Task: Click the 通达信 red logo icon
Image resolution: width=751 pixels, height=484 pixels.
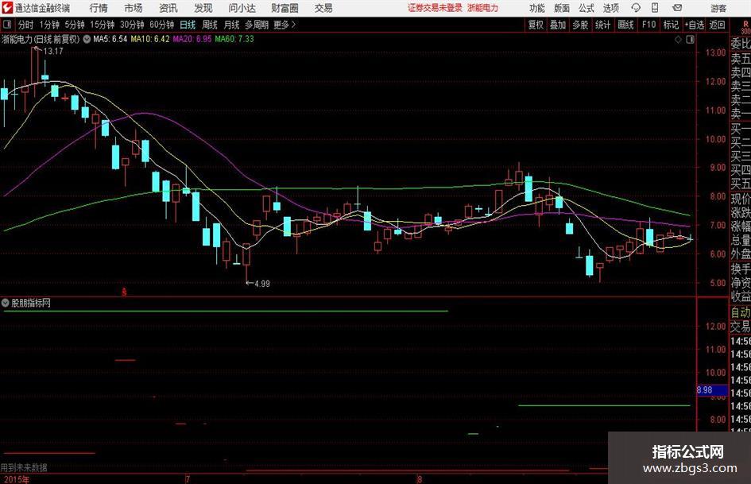Action: click(7, 8)
